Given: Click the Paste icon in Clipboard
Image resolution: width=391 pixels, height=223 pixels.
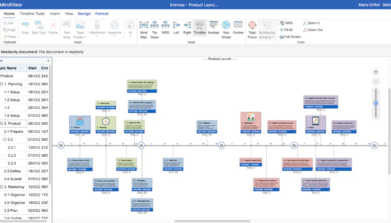Looking at the screenshot, I should tap(10, 37).
